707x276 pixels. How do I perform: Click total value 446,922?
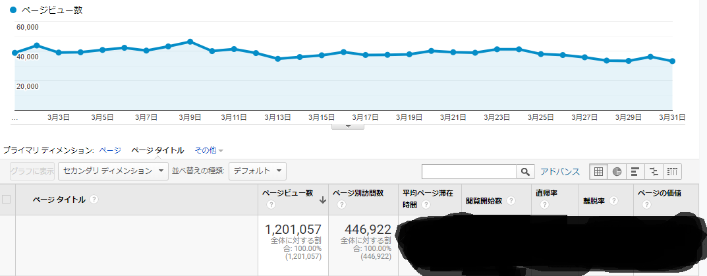tap(368, 229)
